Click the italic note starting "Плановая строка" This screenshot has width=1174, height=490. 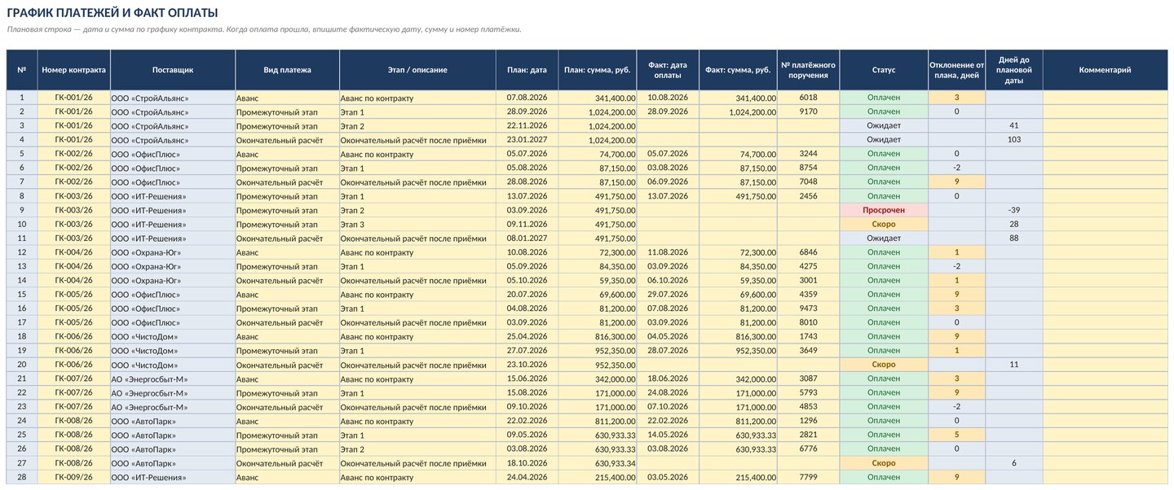click(263, 29)
